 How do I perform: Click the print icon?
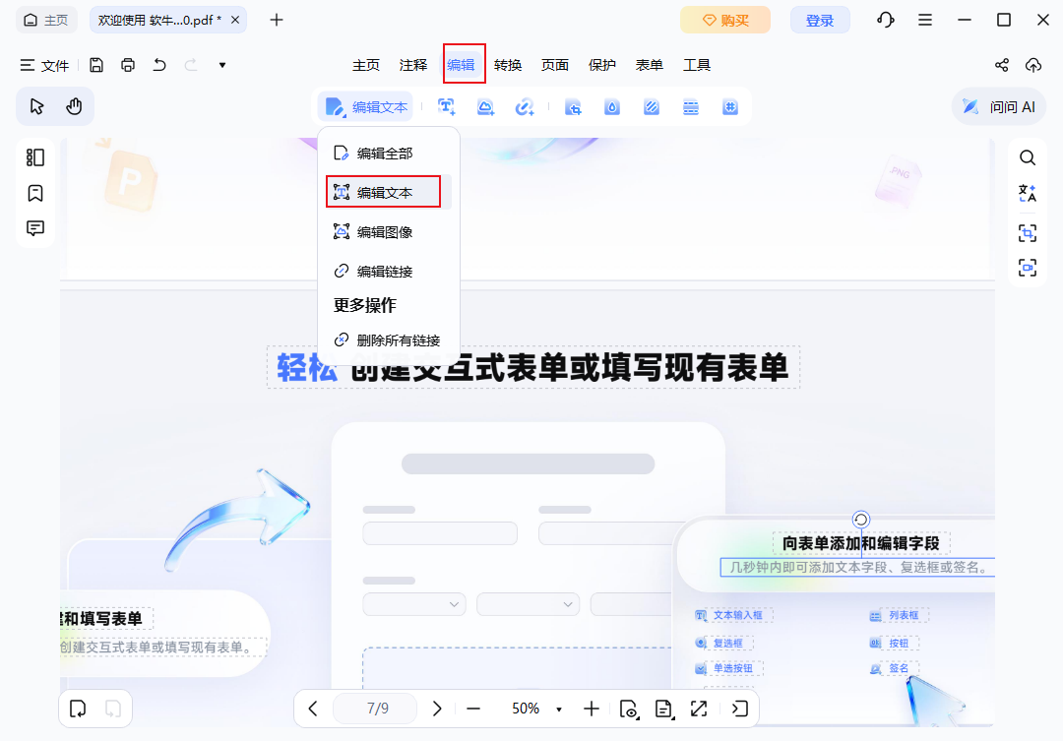tap(127, 65)
